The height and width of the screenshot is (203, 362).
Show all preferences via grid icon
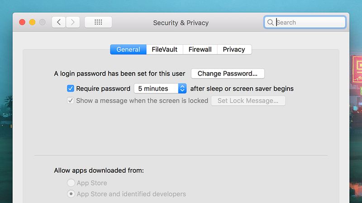(x=98, y=22)
